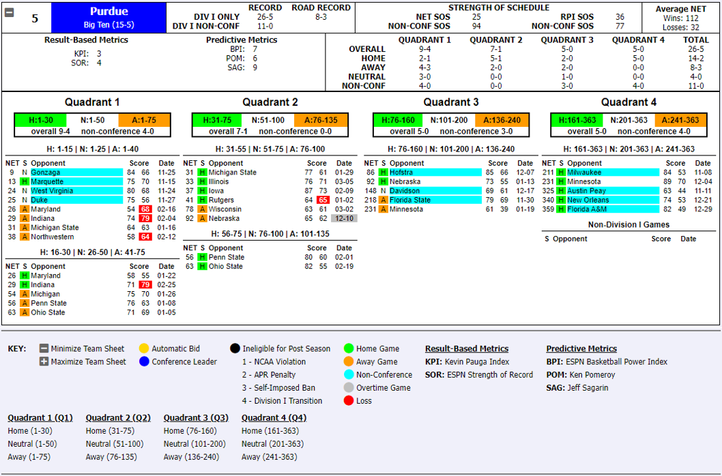722x476 pixels.
Task: Click the Quadrant 1 section title
Action: [x=92, y=102]
